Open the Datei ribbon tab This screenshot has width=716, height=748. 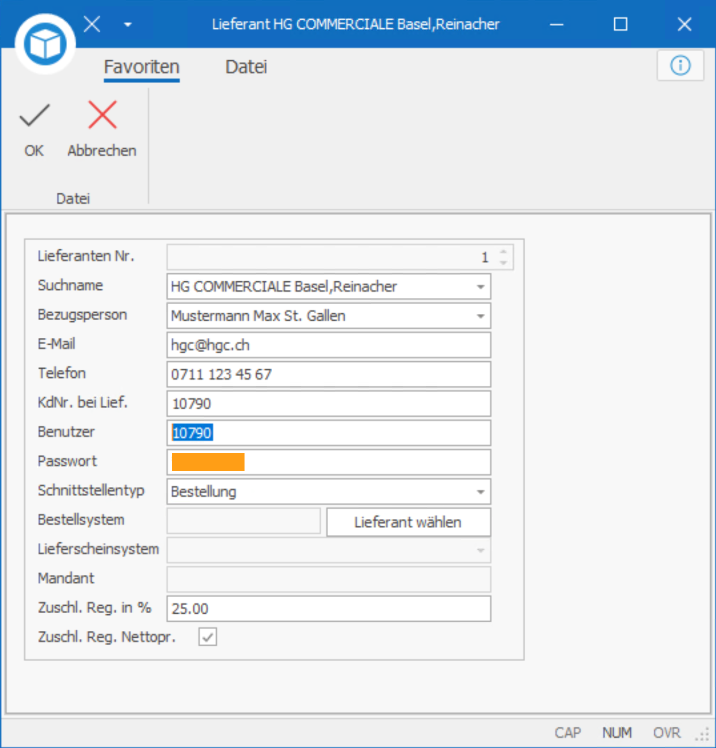pyautogui.click(x=246, y=67)
